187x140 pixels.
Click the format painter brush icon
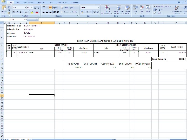point(9,13)
